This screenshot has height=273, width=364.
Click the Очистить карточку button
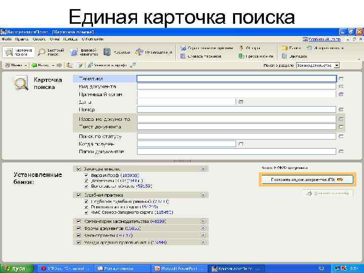pos(328,193)
